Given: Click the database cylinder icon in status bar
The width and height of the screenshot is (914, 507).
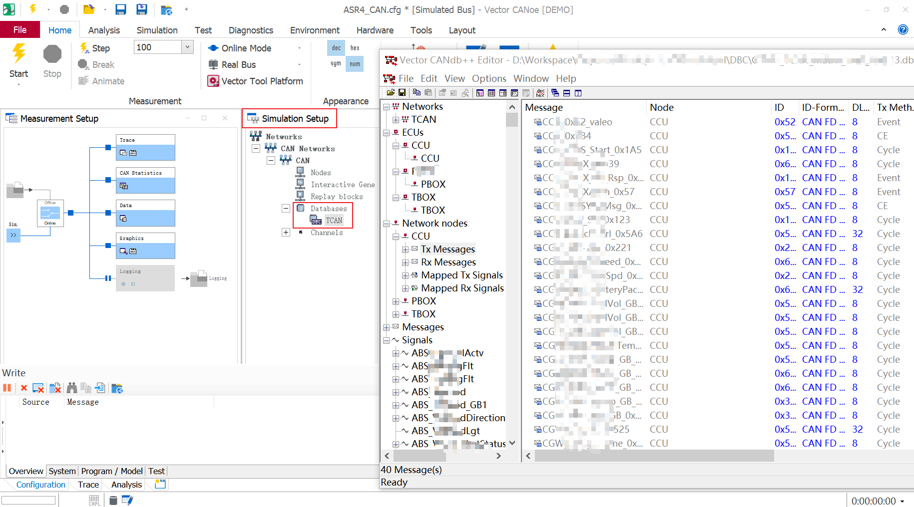Looking at the screenshot, I should click(x=113, y=500).
